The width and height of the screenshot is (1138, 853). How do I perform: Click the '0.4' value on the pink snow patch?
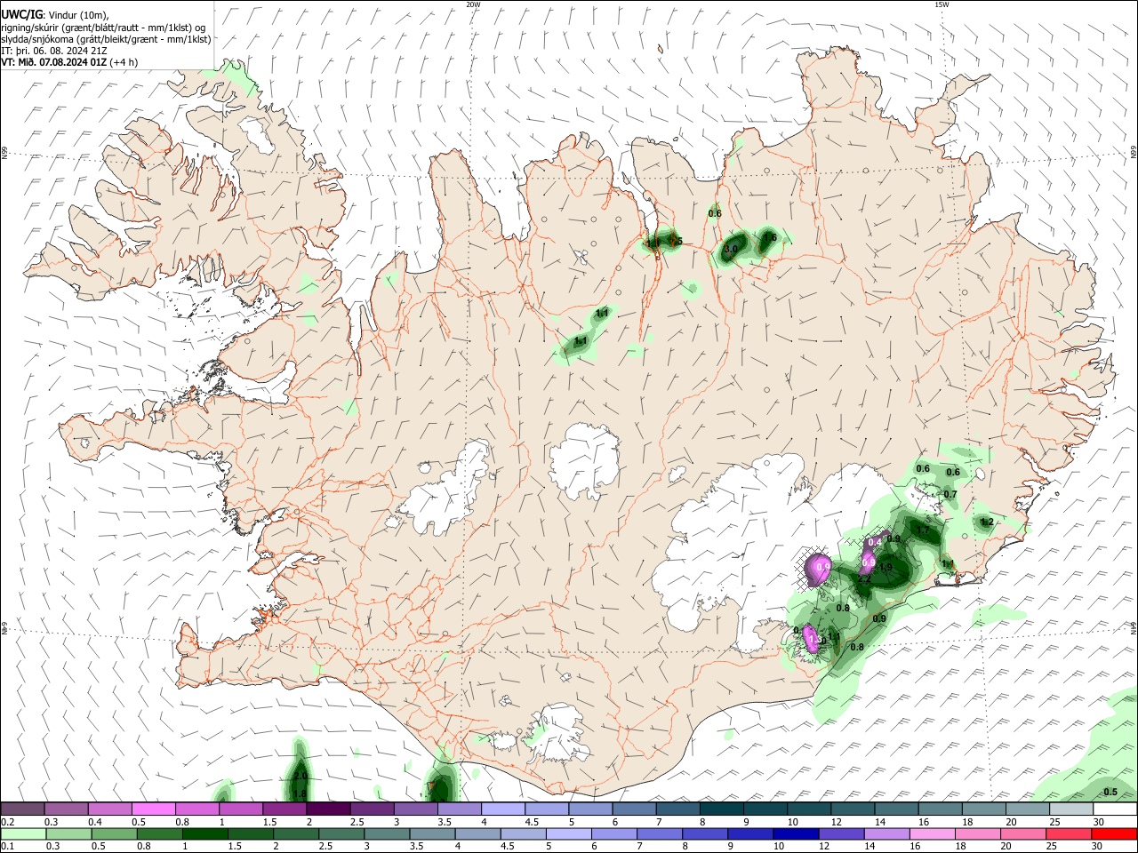click(x=874, y=542)
